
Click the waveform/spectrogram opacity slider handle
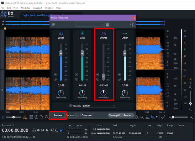pyautogui.click(x=13, y=117)
